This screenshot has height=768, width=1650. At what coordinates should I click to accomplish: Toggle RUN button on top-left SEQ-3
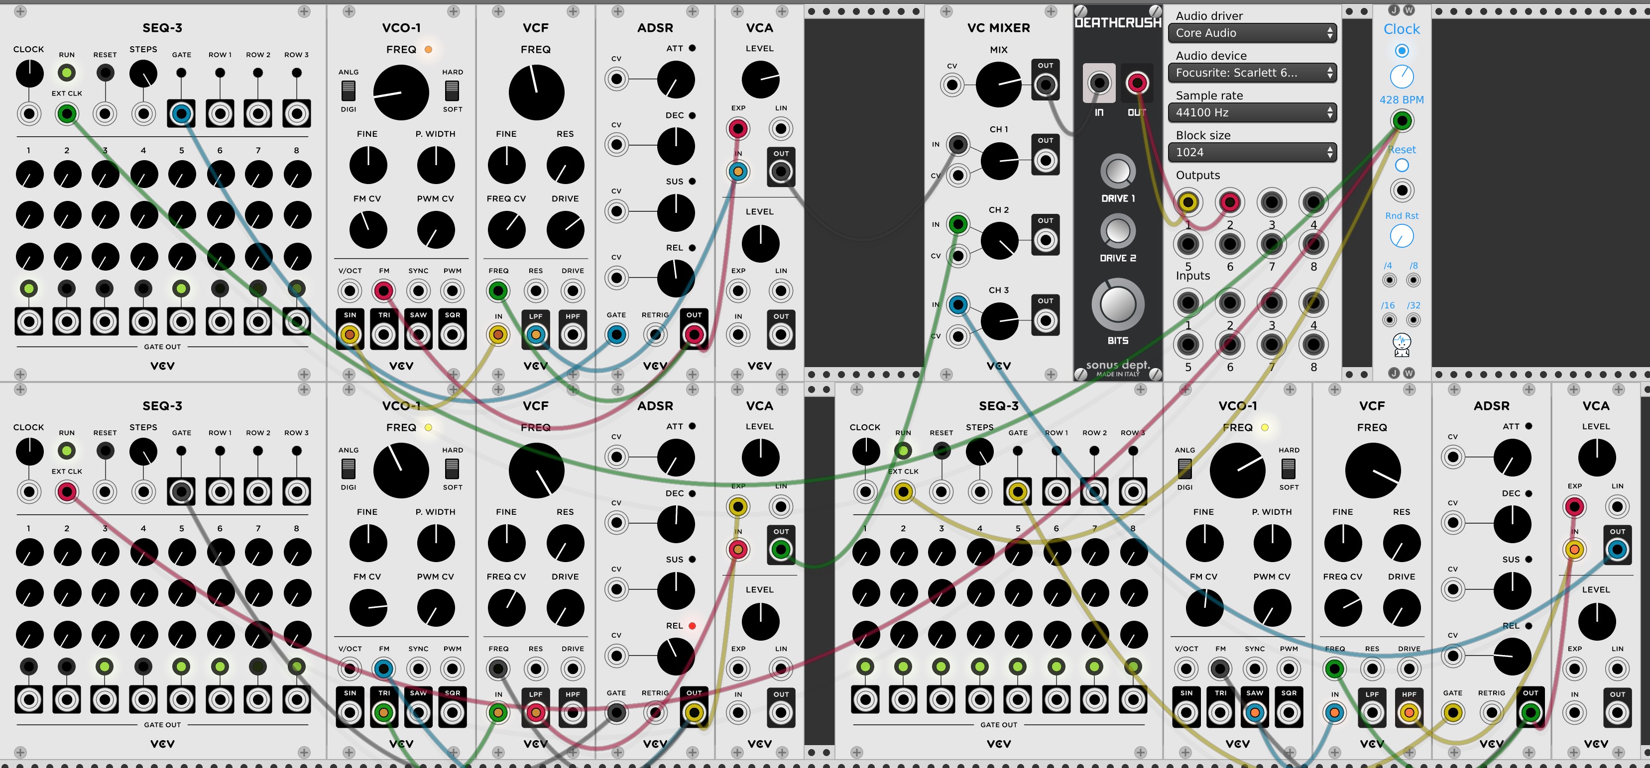click(67, 73)
